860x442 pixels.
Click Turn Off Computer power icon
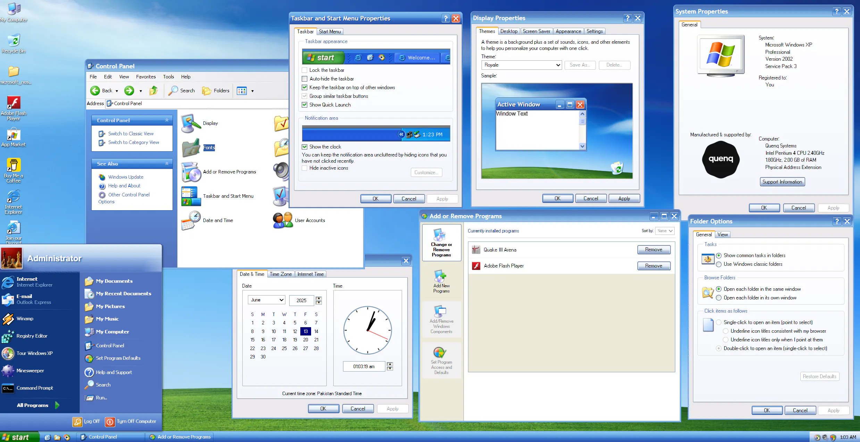click(110, 421)
